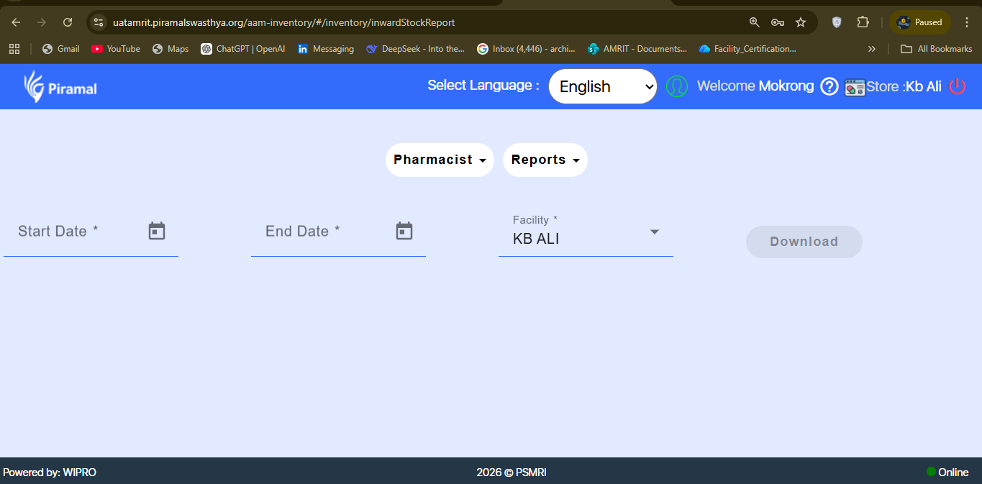Click the Download button
The image size is (982, 484).
coord(804,242)
